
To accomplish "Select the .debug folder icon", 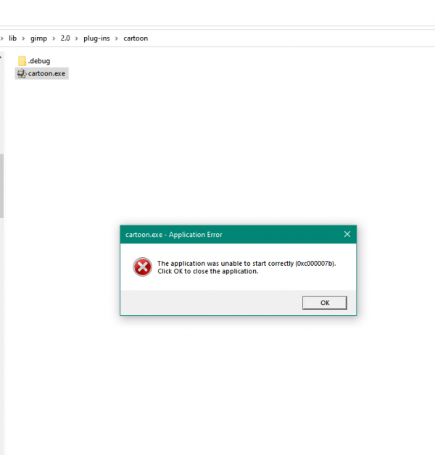I will [x=22, y=61].
